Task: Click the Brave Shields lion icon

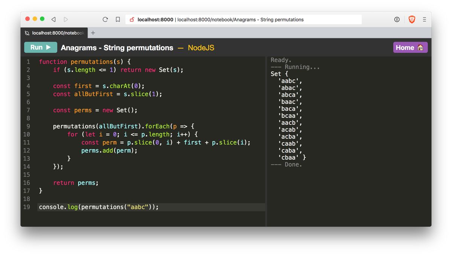Action: (x=411, y=19)
